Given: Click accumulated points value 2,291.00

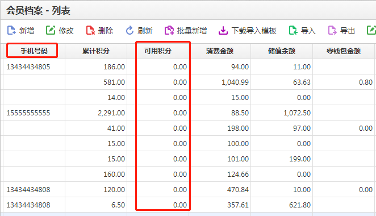Looking at the screenshot, I should coord(111,113).
